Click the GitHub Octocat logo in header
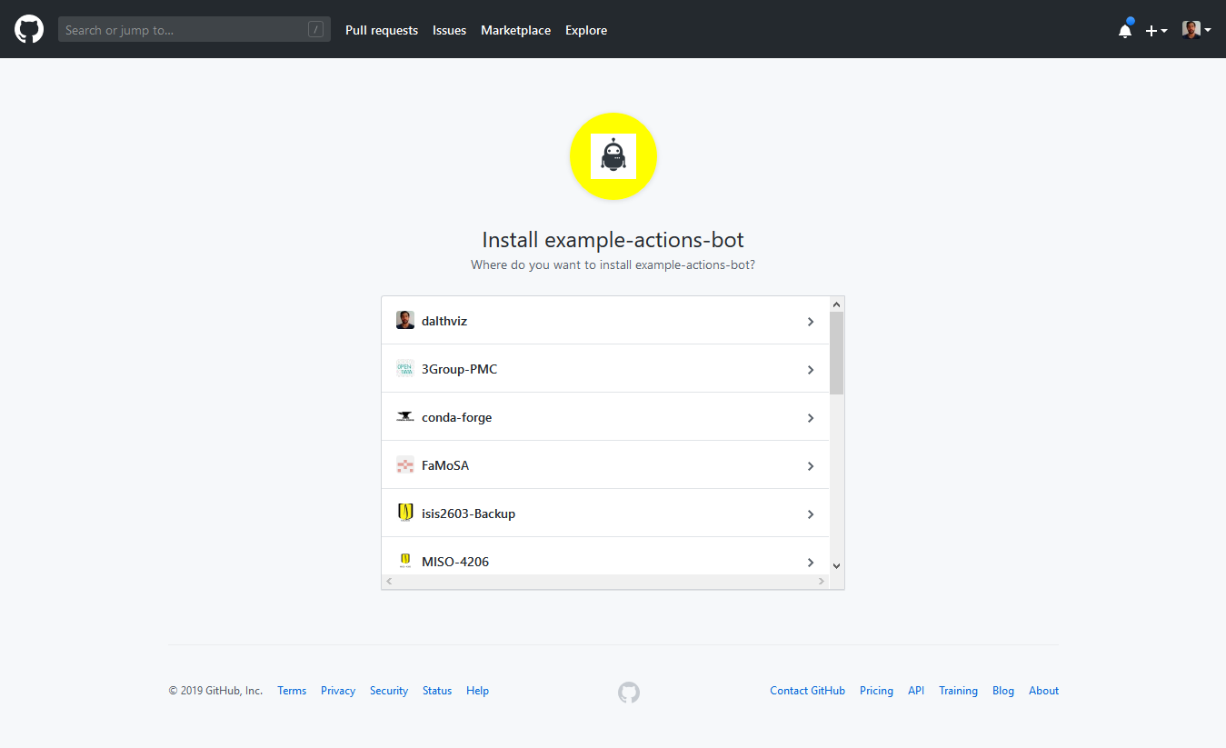This screenshot has height=748, width=1226. [x=29, y=30]
